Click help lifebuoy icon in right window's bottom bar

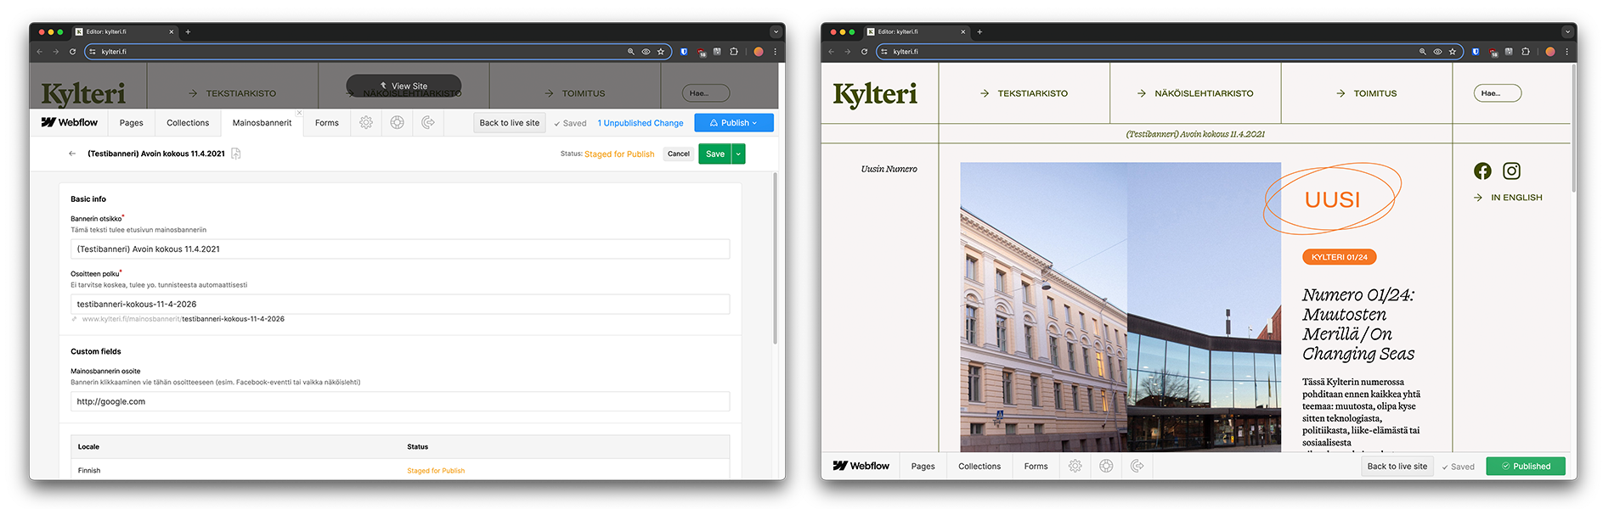point(1106,466)
